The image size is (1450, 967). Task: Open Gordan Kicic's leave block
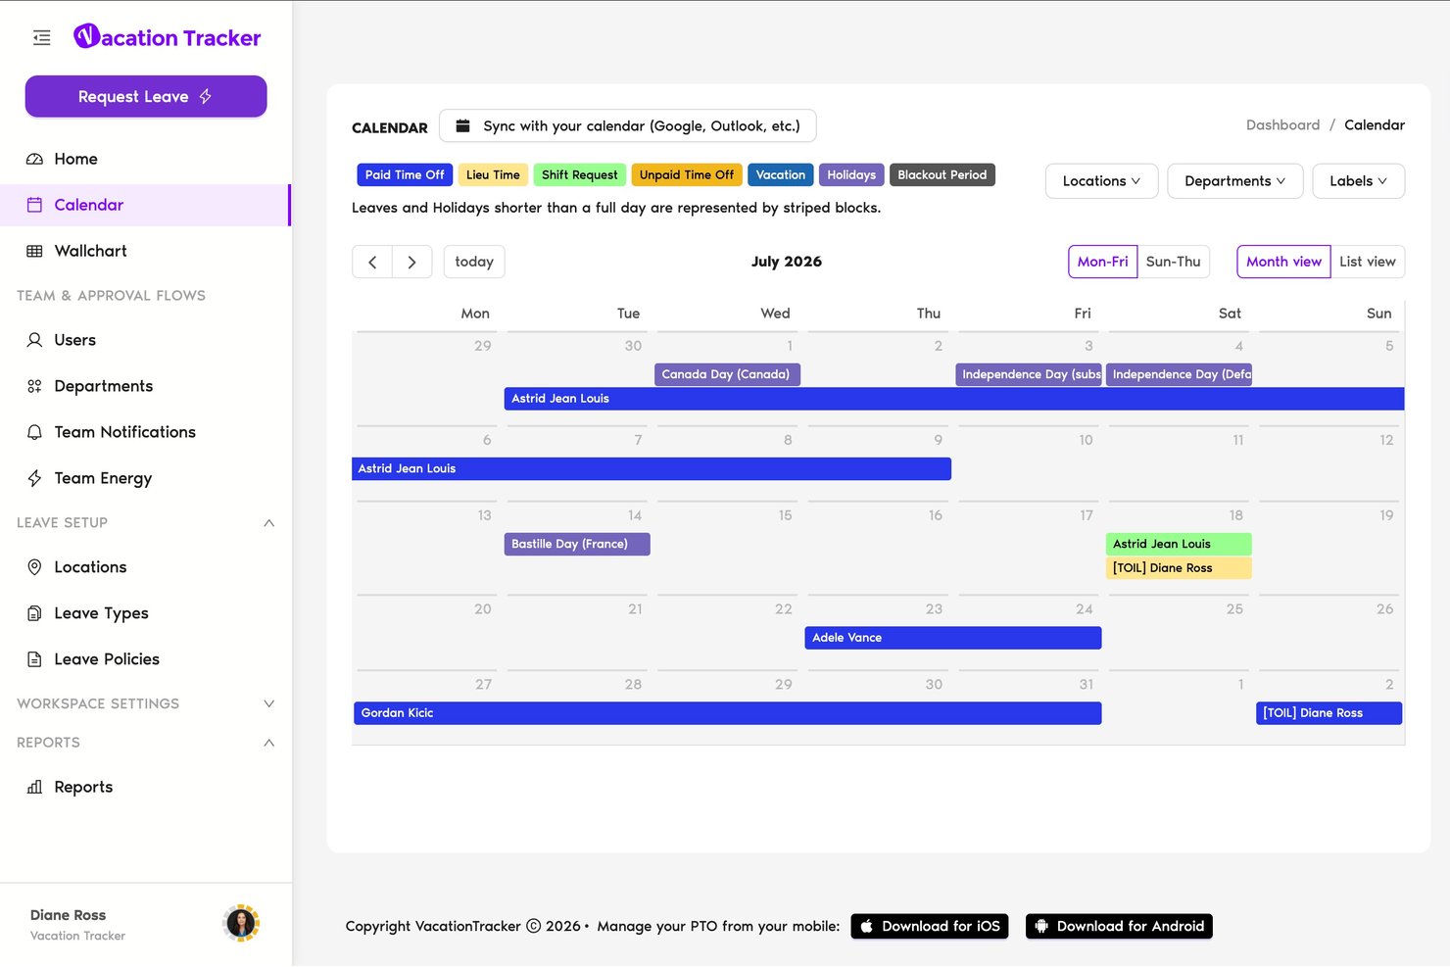tap(727, 713)
